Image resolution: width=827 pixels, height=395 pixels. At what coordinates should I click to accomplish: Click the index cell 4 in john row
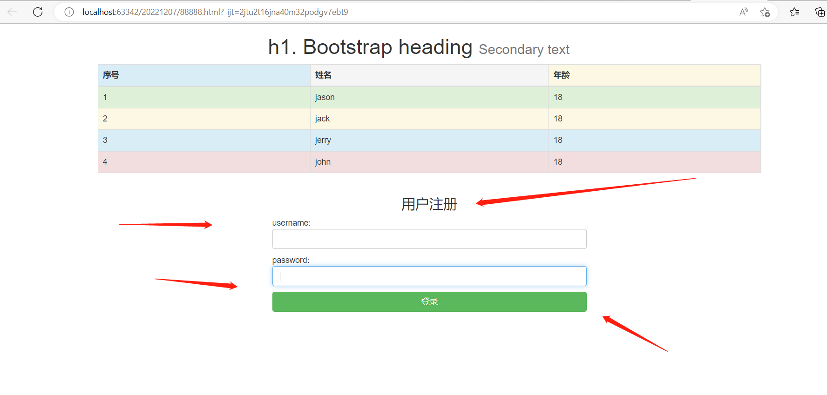coord(204,162)
